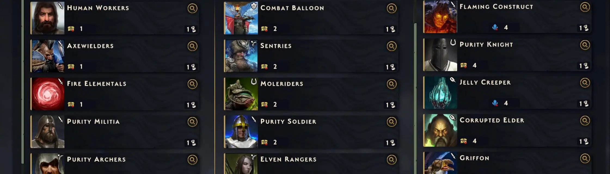This screenshot has width=610, height=174.
Task: Select the Griffon unit entry
Action: point(507,163)
